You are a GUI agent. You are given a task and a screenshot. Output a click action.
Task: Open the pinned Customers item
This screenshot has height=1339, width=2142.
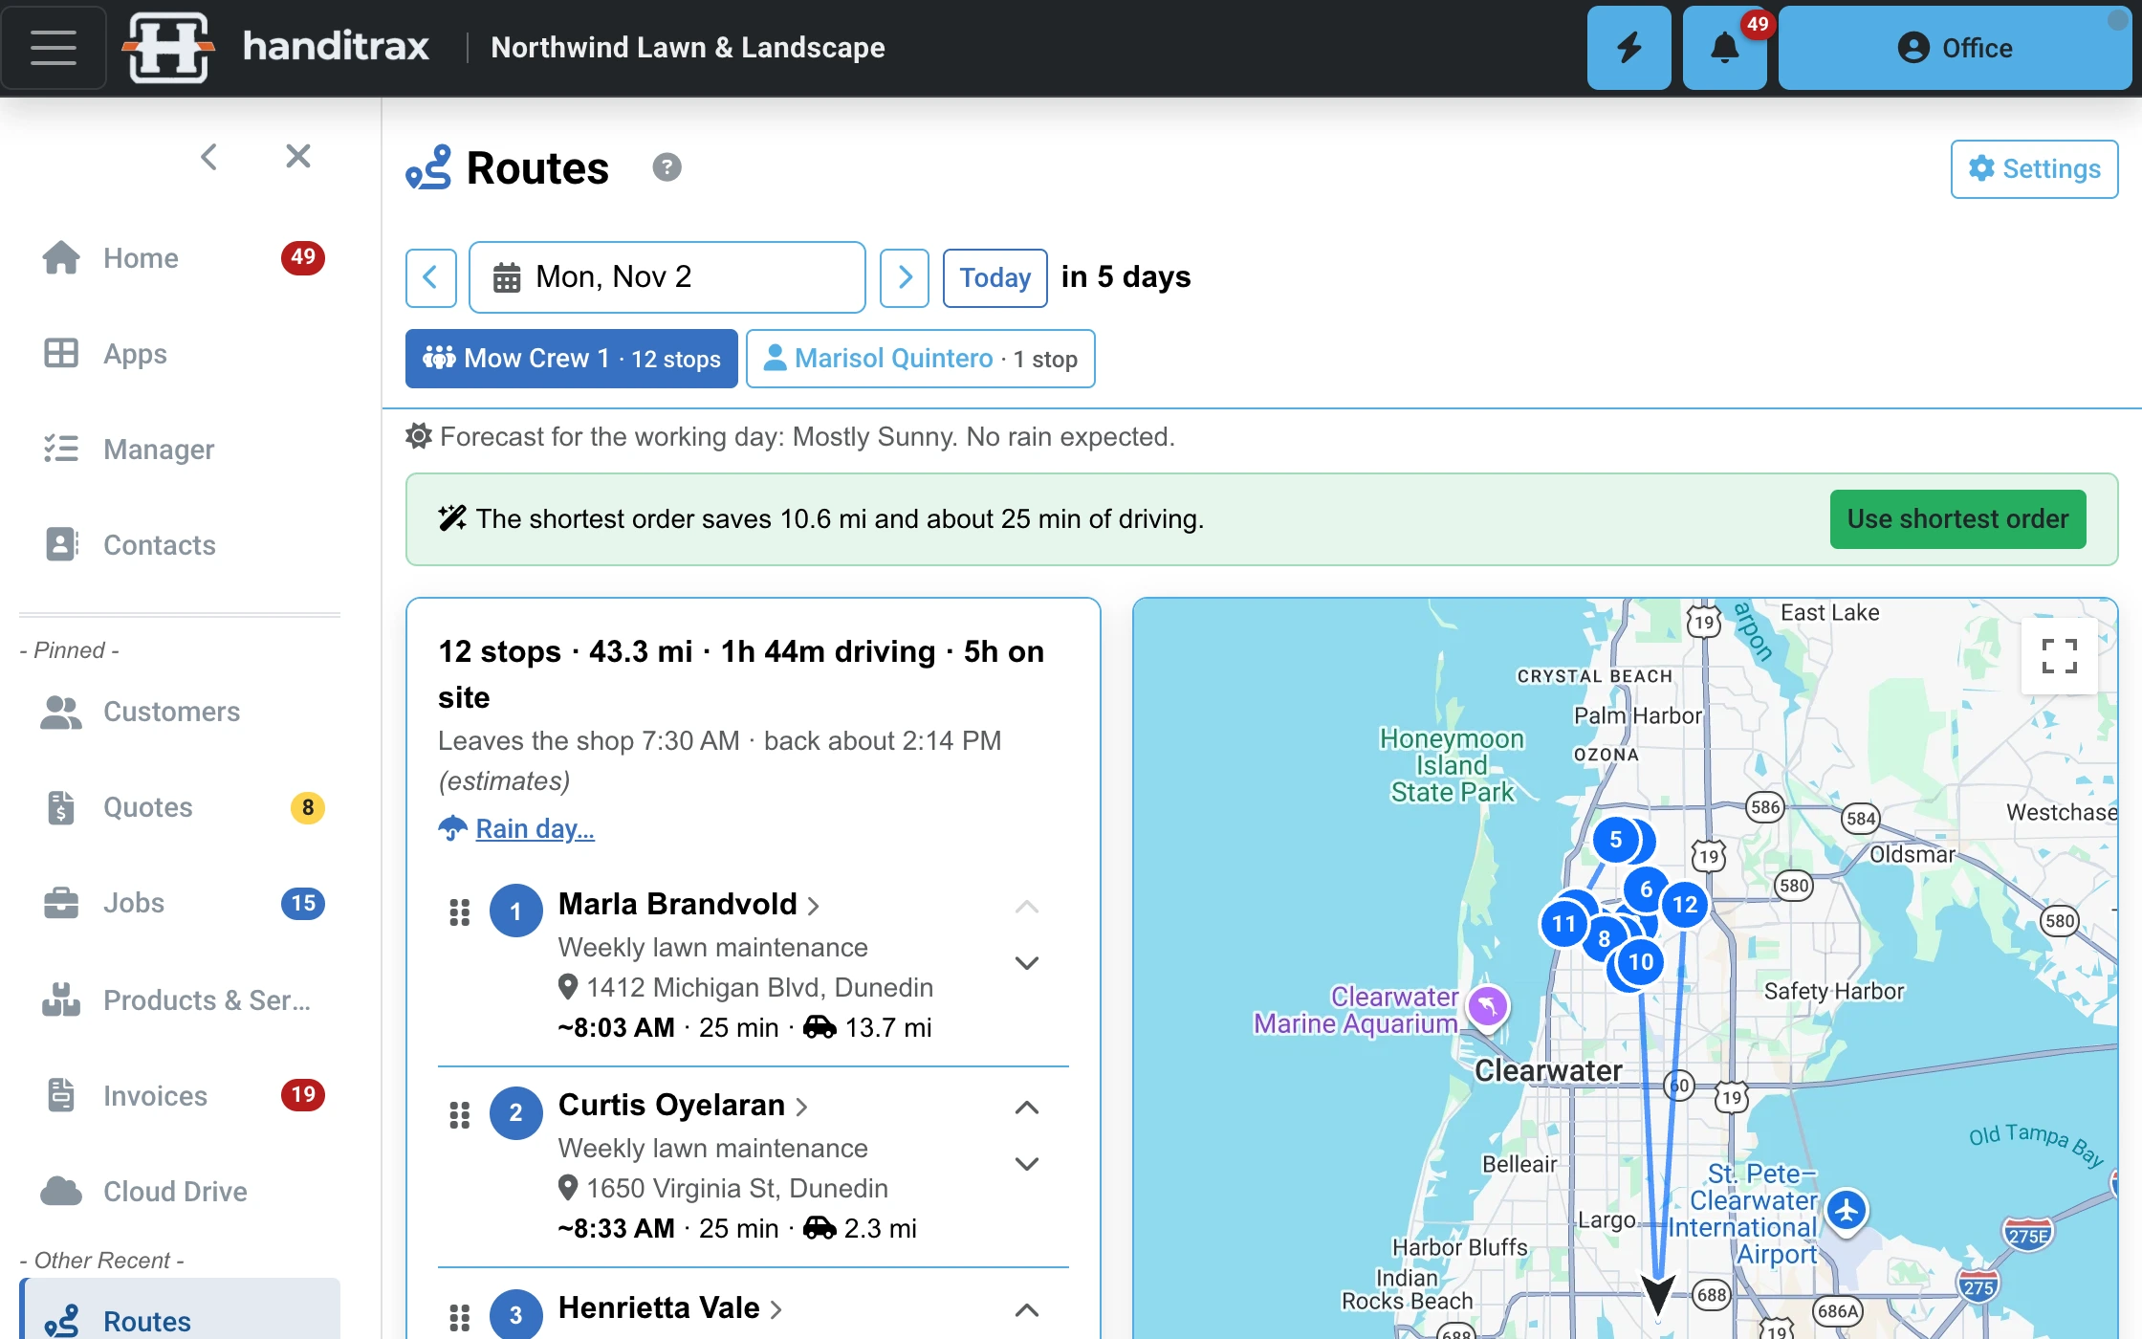click(x=180, y=712)
